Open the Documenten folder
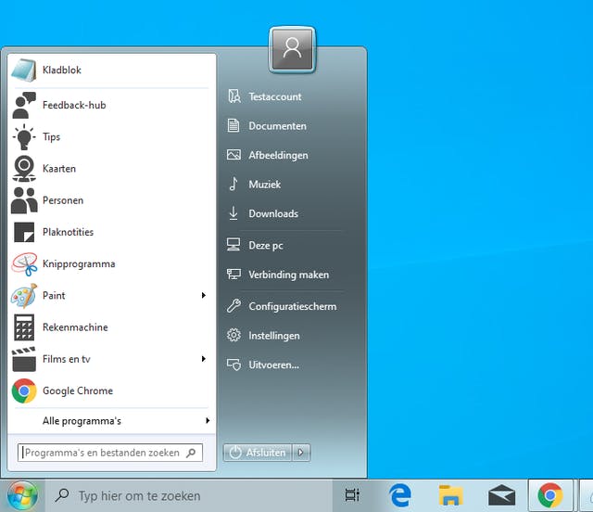593x512 pixels. pyautogui.click(x=277, y=126)
